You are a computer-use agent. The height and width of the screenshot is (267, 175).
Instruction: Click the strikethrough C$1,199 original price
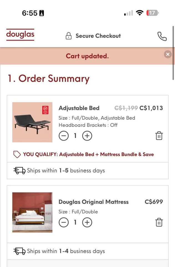coord(126,108)
